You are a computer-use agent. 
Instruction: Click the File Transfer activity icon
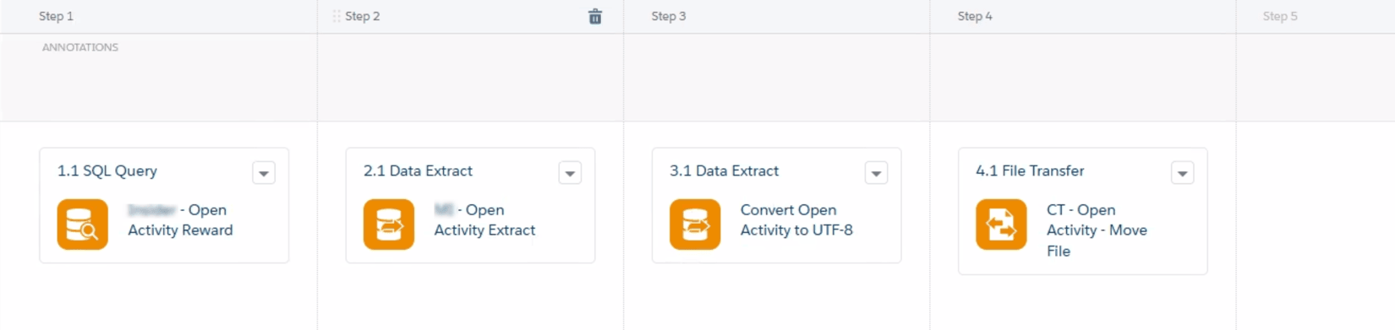click(1001, 225)
